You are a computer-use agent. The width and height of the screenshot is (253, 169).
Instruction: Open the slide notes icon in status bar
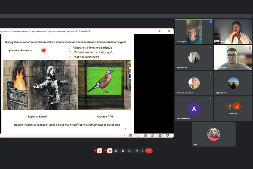click(130, 135)
